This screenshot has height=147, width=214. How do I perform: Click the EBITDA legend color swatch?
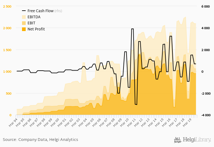(24, 17)
